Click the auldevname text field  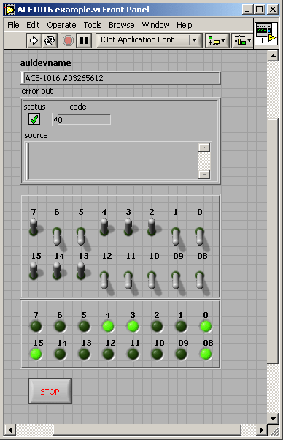(x=120, y=78)
